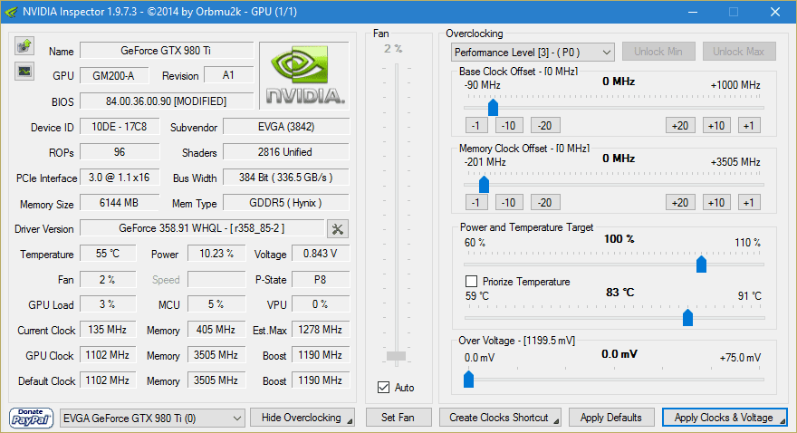Decrease memory clock offset by 10
Image resolution: width=797 pixels, height=433 pixels.
(509, 203)
